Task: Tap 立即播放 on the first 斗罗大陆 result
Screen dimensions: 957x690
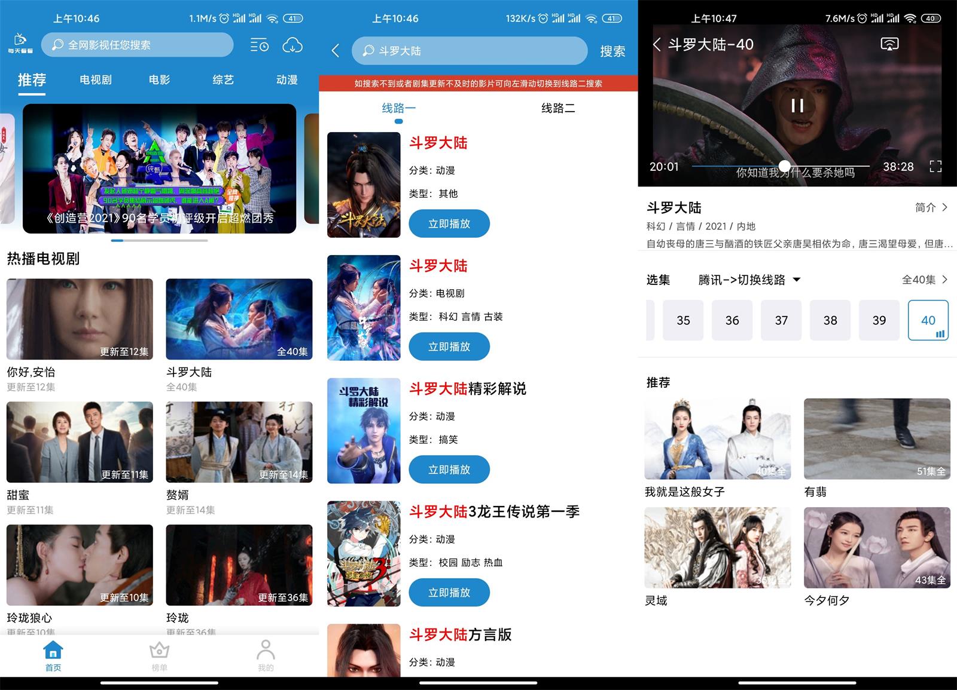Action: click(449, 223)
